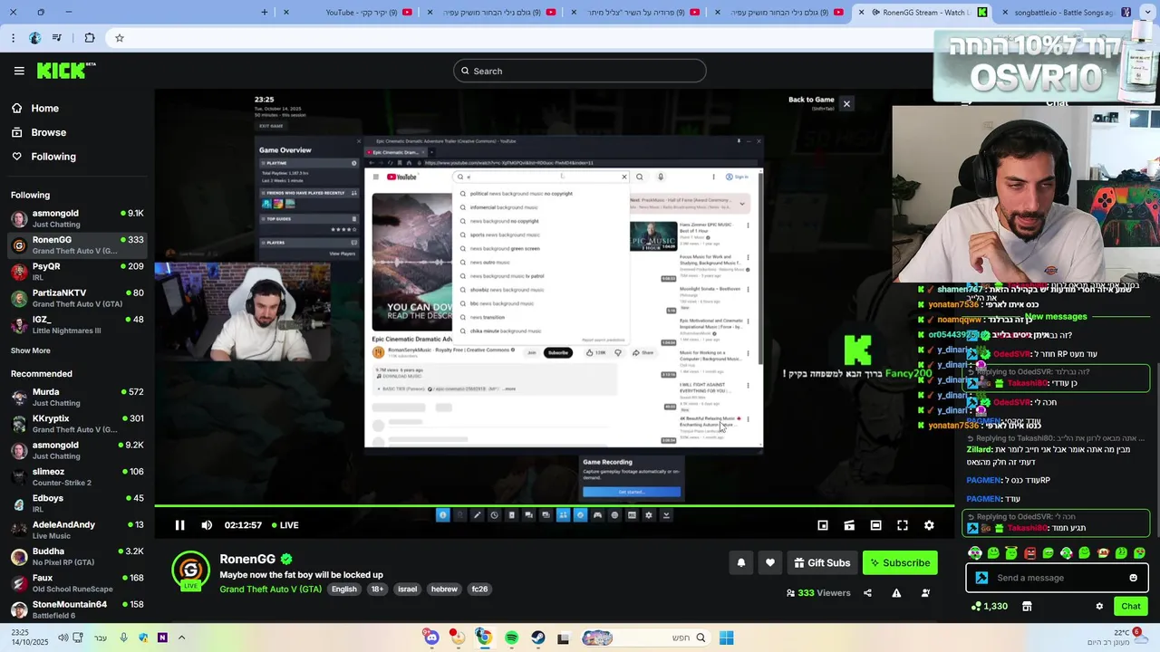
Task: Click the fc26 tag
Action: [x=479, y=589]
